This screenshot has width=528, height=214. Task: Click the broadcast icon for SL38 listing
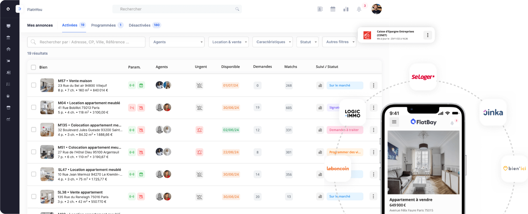tap(132, 197)
